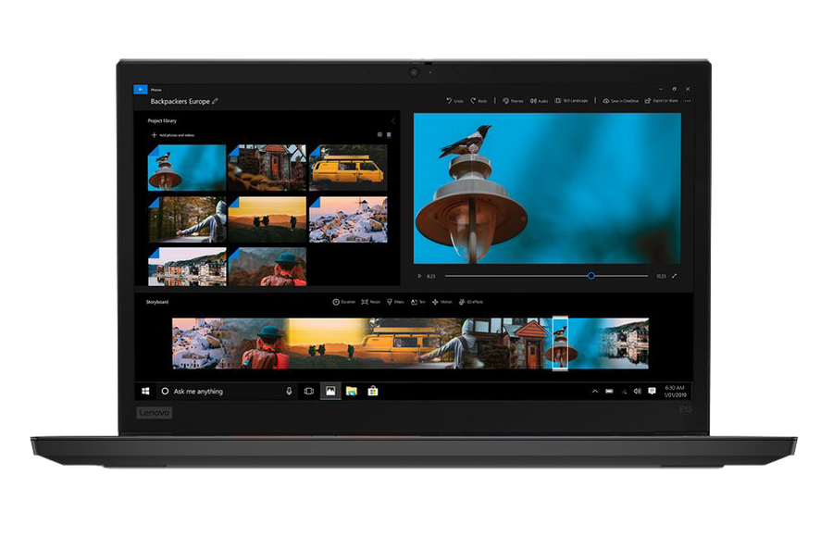833x537 pixels.
Task: Select the highlighted bird clip in storyboard
Action: 560,343
